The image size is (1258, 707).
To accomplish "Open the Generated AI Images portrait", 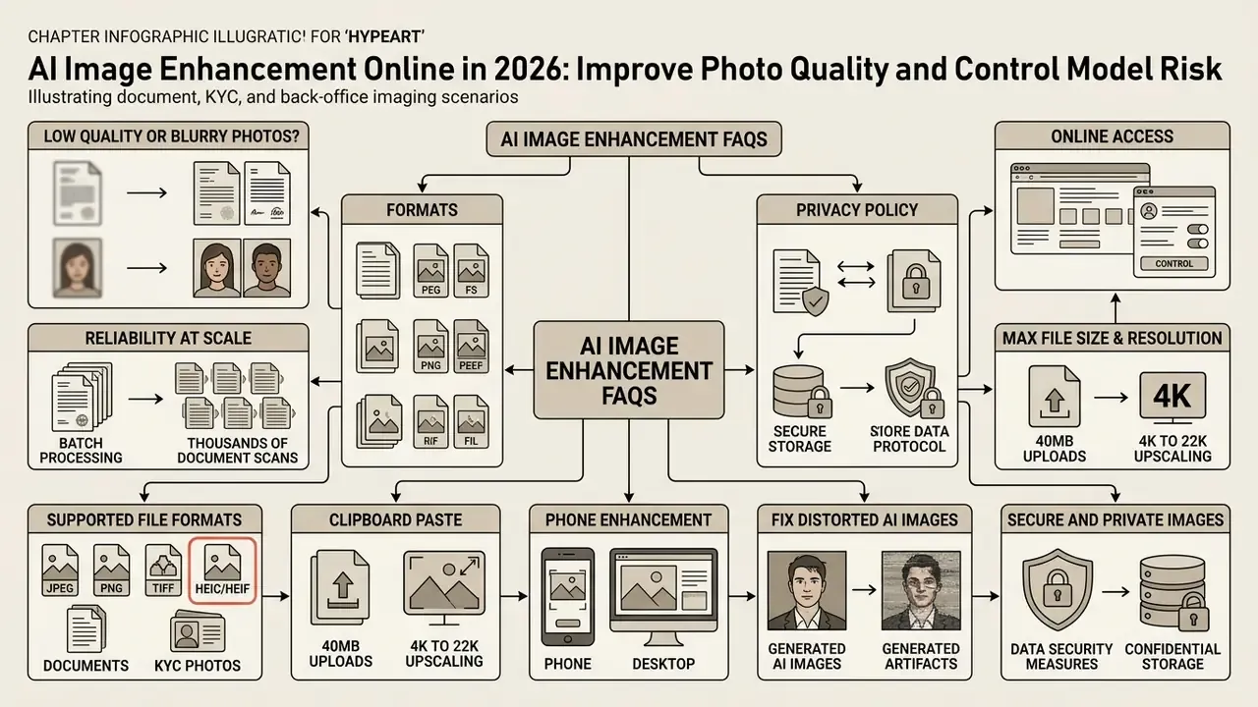I will [x=806, y=590].
